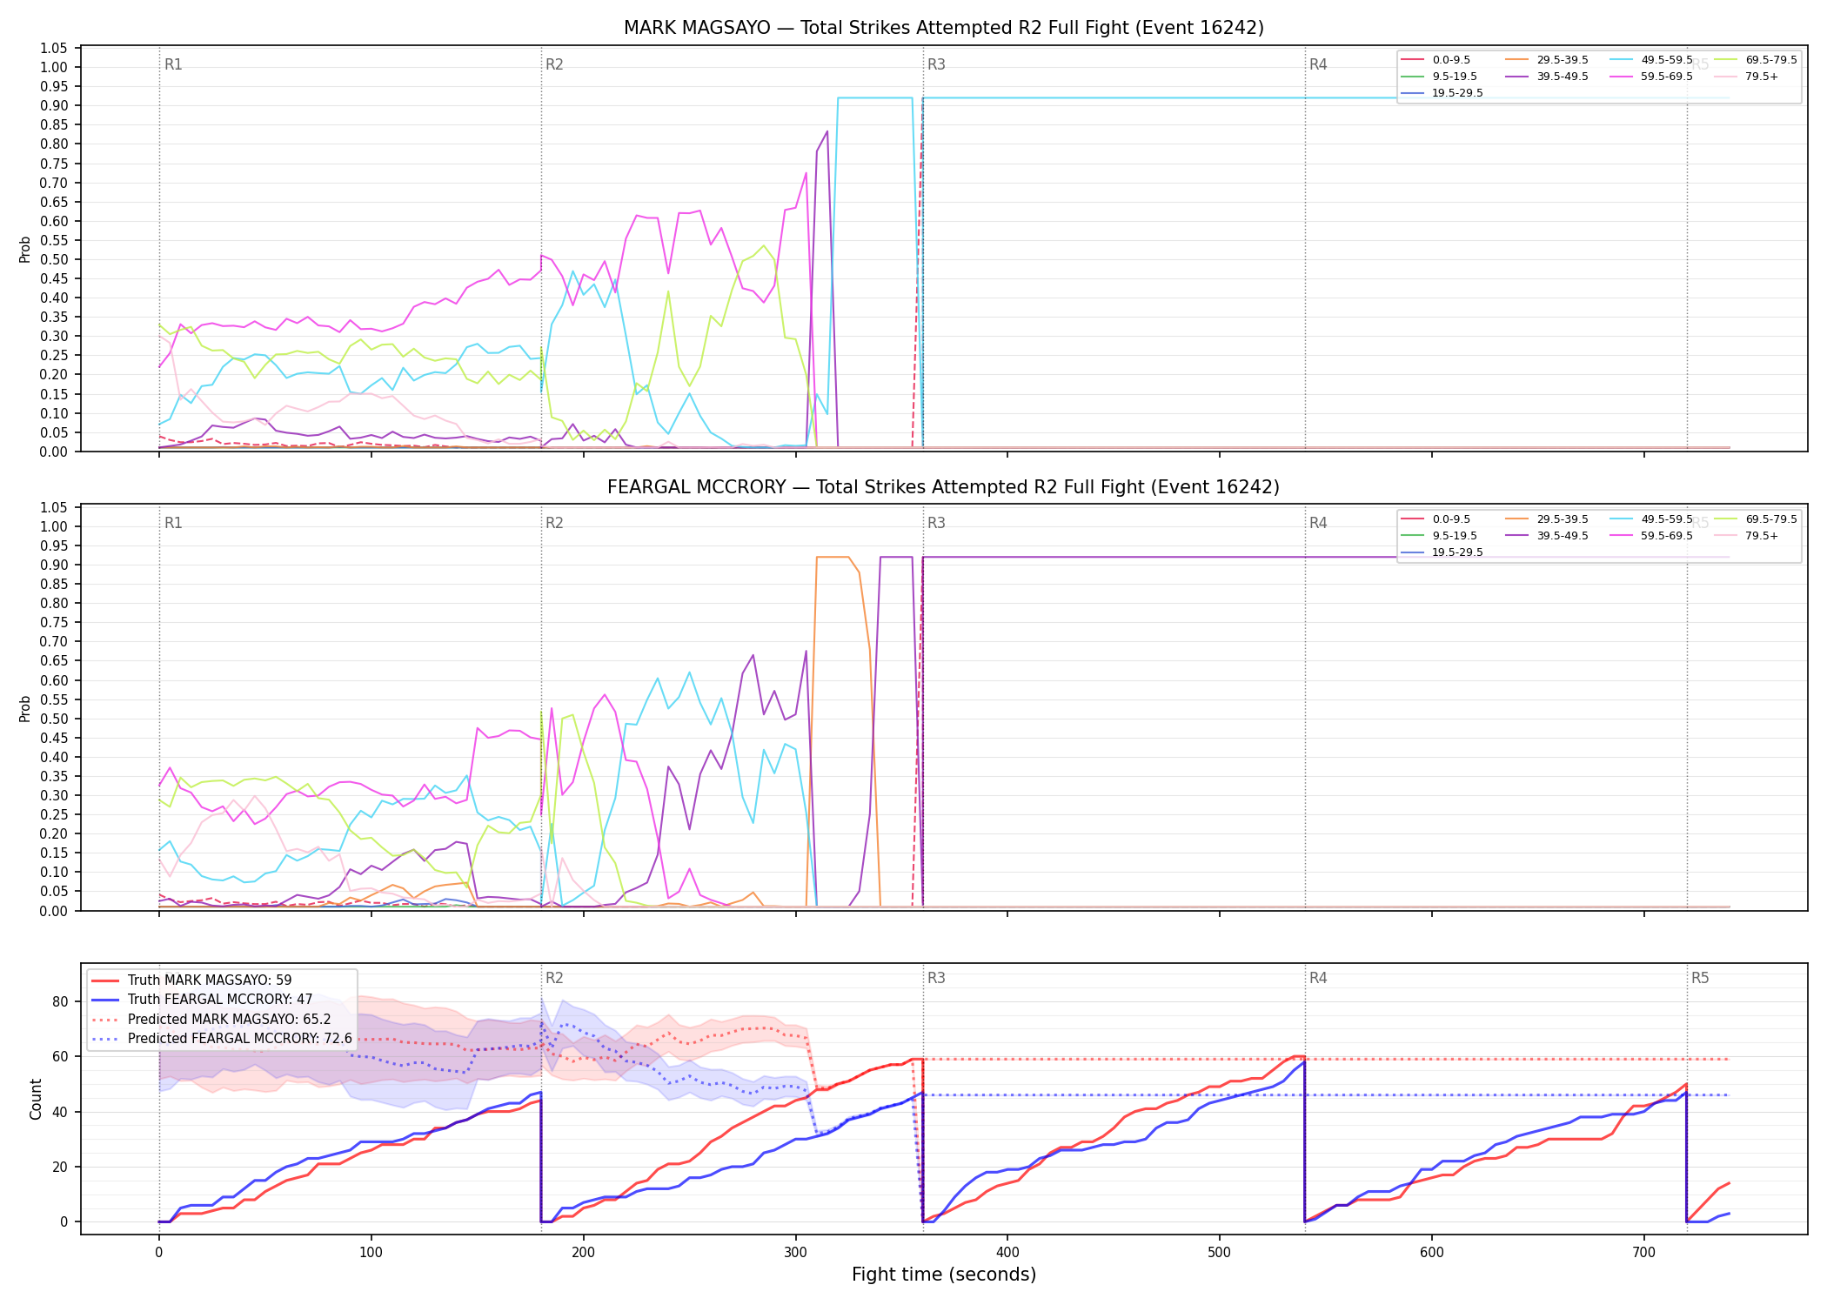
Task: Click the MARK MAGSAYO chart title
Action: [x=944, y=28]
